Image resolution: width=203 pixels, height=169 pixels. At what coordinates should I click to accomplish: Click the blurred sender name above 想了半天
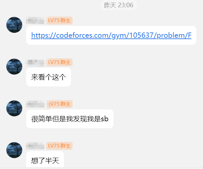pyautogui.click(x=35, y=146)
